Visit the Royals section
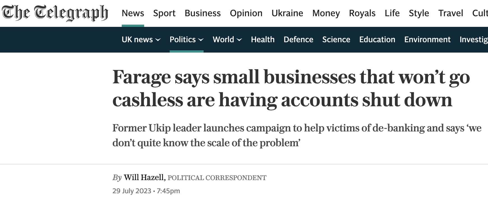Image resolution: width=488 pixels, height=198 pixels. pos(362,13)
